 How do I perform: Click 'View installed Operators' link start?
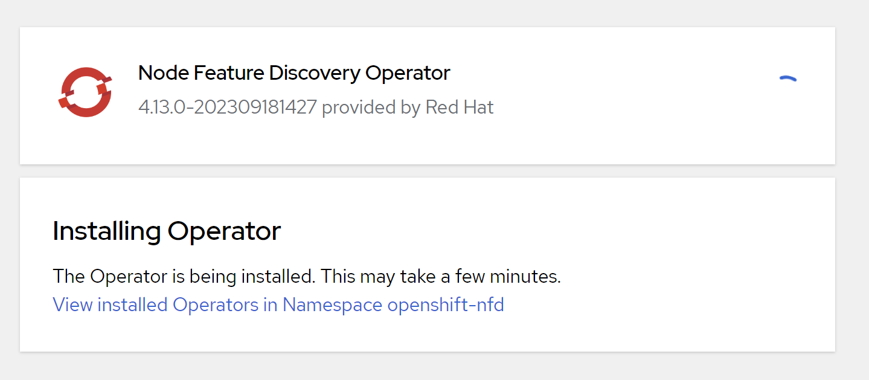tap(110, 304)
